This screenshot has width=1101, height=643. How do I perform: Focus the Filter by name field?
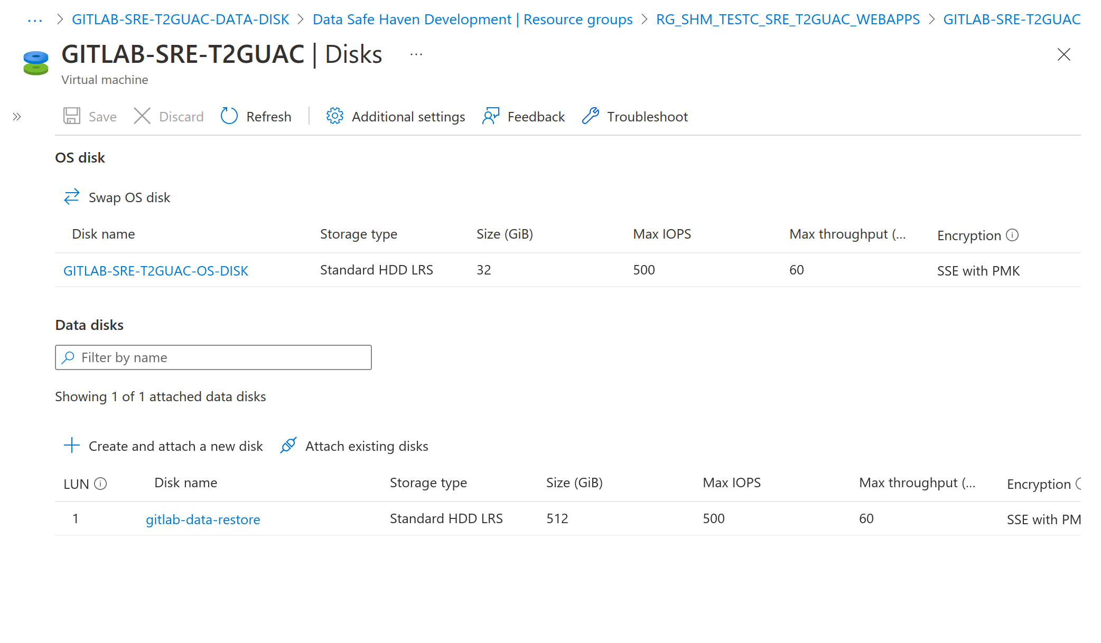(213, 357)
